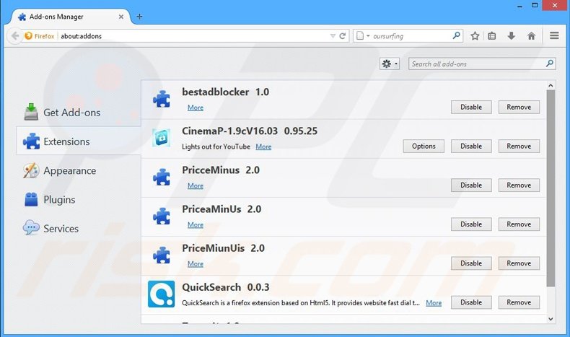Remove the PricceMinus extension
The height and width of the screenshot is (337, 570).
coord(519,185)
